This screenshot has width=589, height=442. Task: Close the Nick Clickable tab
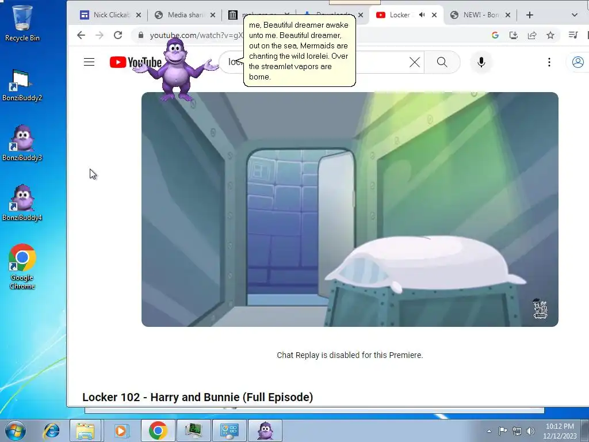coord(138,15)
